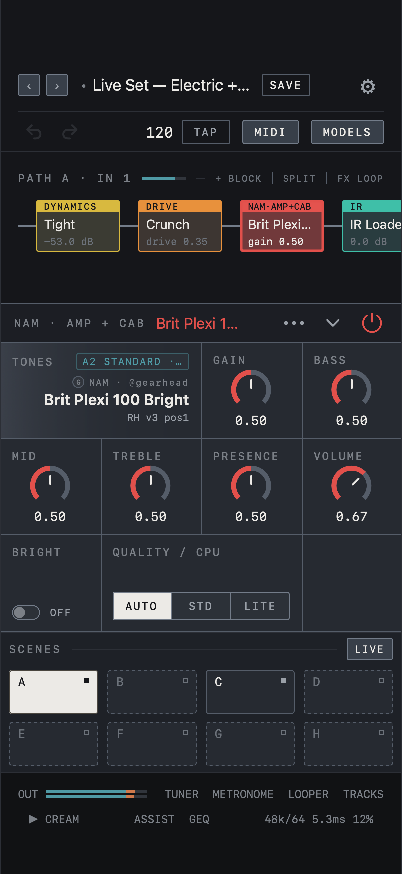Select scene D
This screenshot has width=402, height=874.
348,692
